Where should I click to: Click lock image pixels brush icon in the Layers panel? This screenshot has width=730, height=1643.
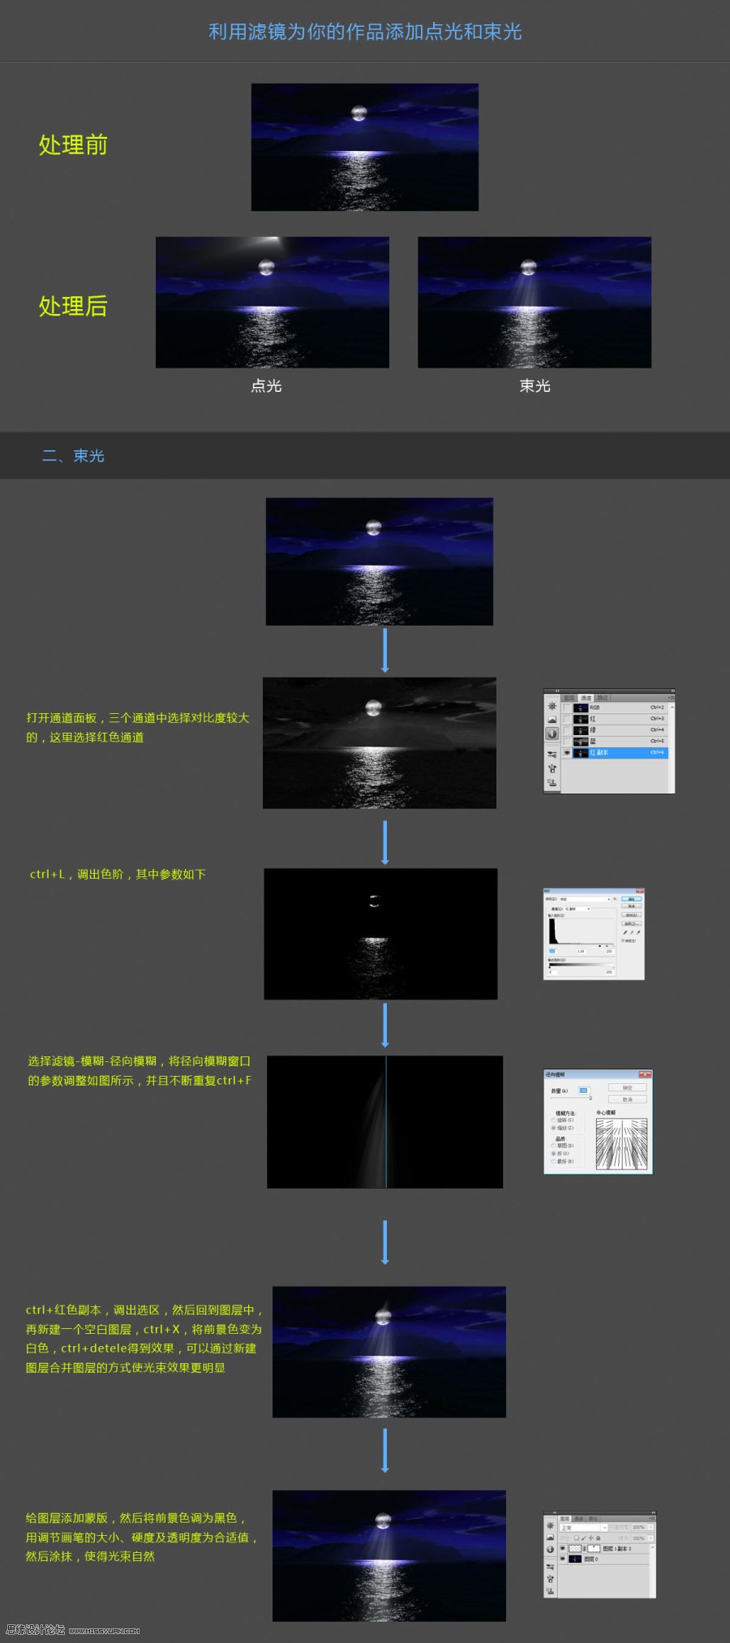584,1538
